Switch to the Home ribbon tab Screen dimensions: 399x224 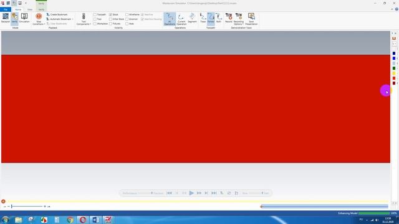click(x=18, y=9)
